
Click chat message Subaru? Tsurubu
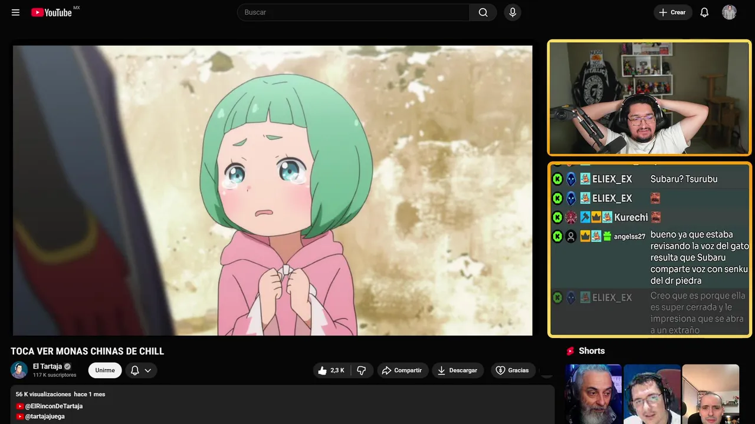684,179
